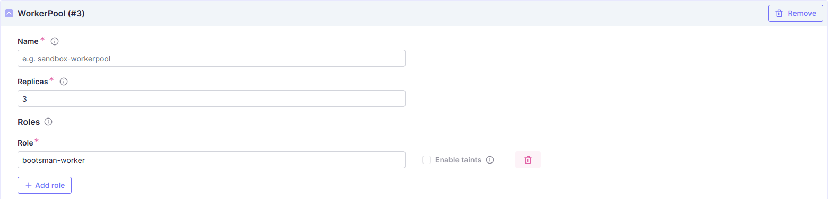The height and width of the screenshot is (199, 828).
Task: Click the Remove button for WorkerPool
Action: [796, 13]
